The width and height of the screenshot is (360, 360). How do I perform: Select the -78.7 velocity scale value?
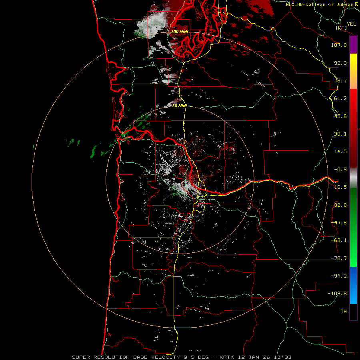339,258
